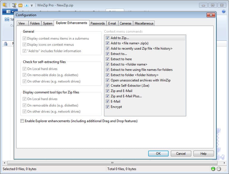Open the E-mail tab
This screenshot has width=229, height=174.
pyautogui.click(x=112, y=23)
